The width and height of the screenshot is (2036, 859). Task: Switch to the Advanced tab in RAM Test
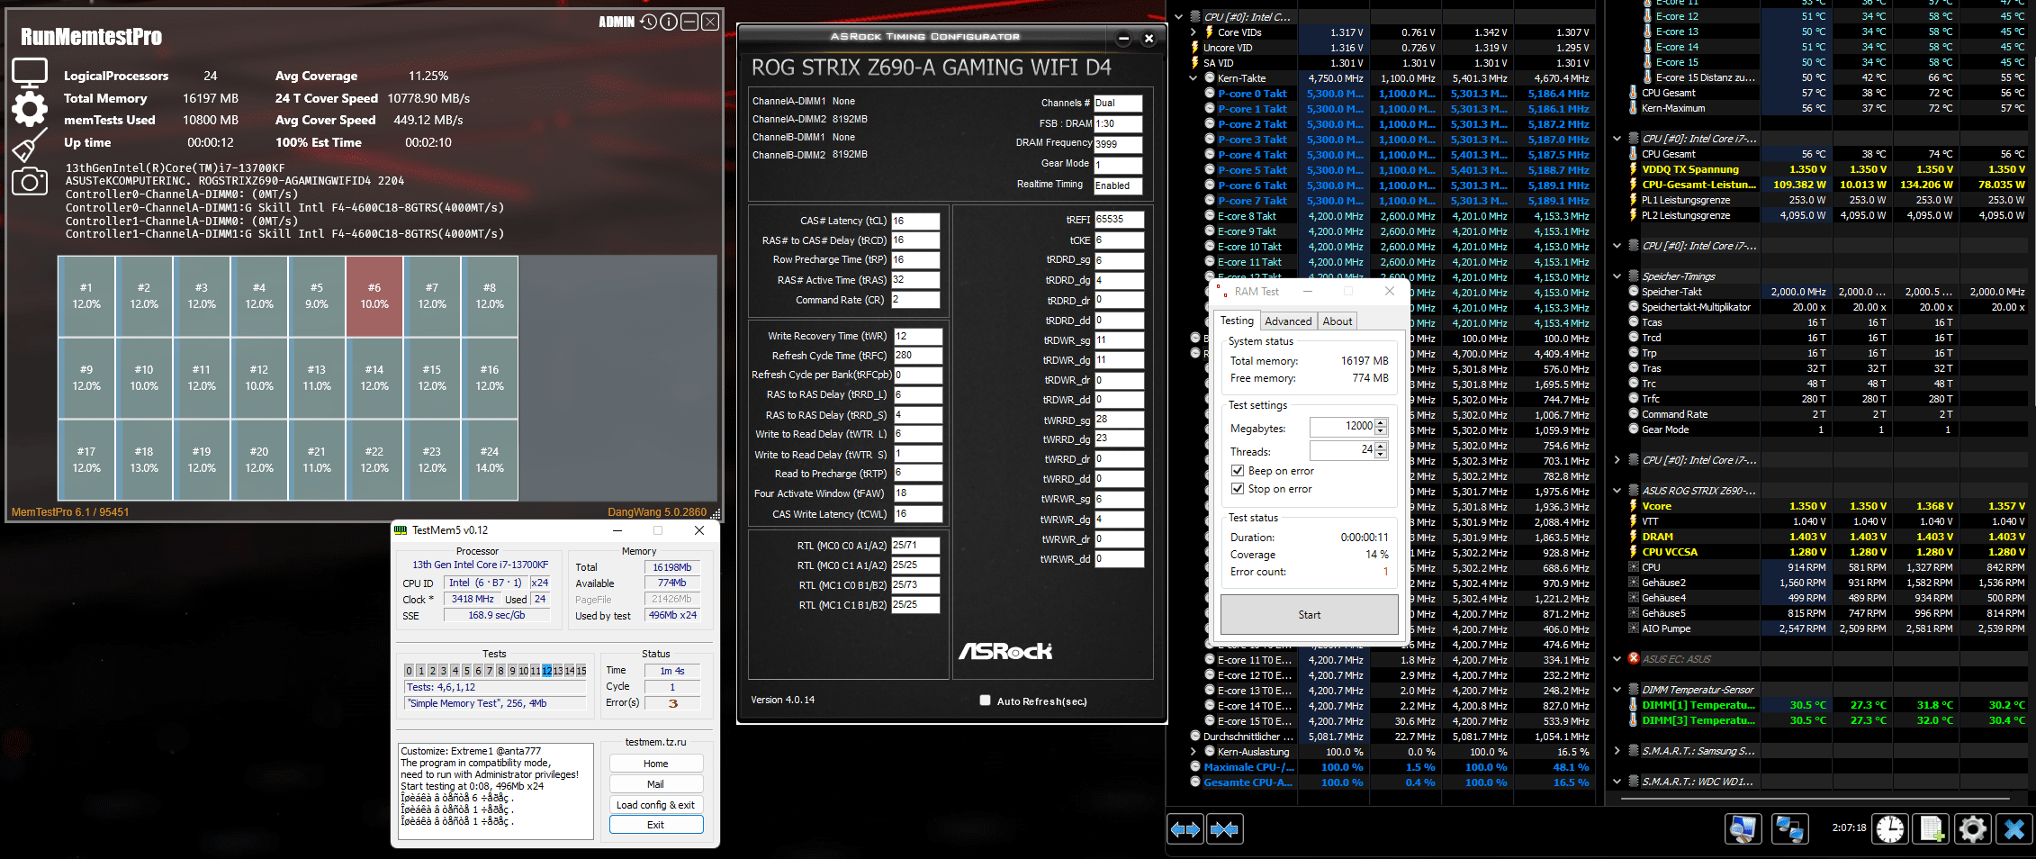pyautogui.click(x=1288, y=321)
